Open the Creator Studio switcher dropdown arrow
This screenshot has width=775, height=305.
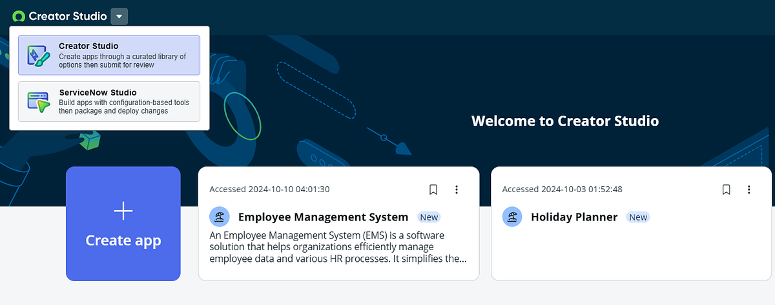(x=119, y=16)
